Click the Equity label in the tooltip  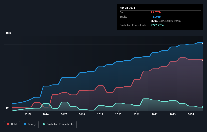(123, 17)
